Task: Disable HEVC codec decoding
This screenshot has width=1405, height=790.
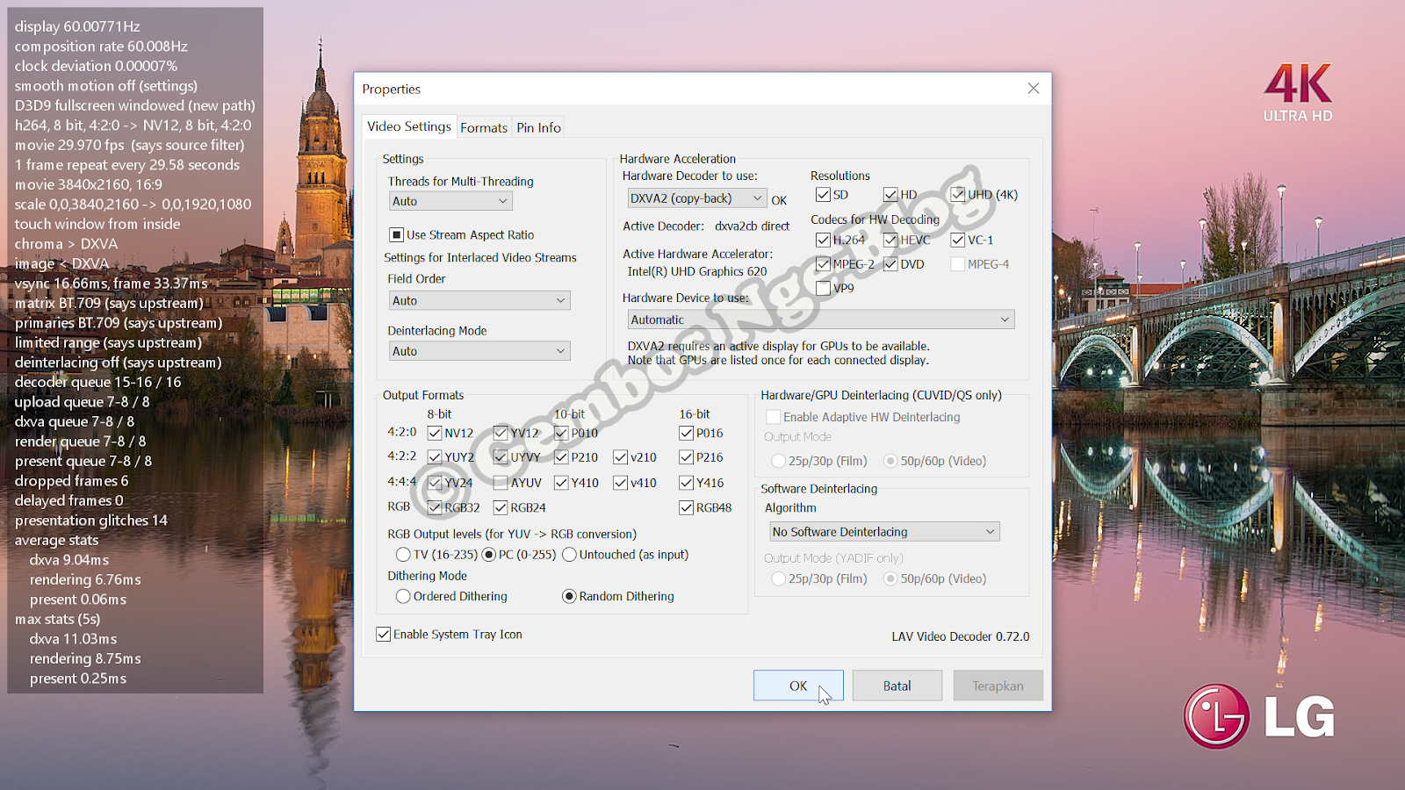Action: coord(890,240)
